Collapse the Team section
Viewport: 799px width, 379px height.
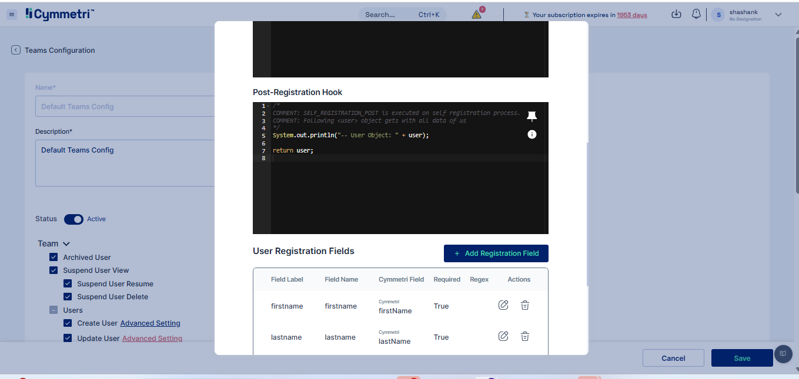click(x=66, y=243)
